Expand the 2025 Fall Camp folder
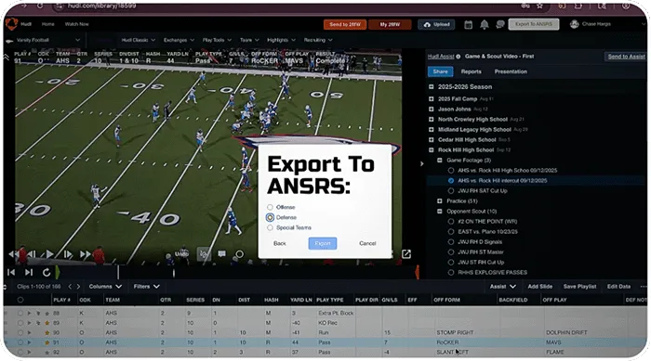651x361 pixels. pyautogui.click(x=431, y=98)
